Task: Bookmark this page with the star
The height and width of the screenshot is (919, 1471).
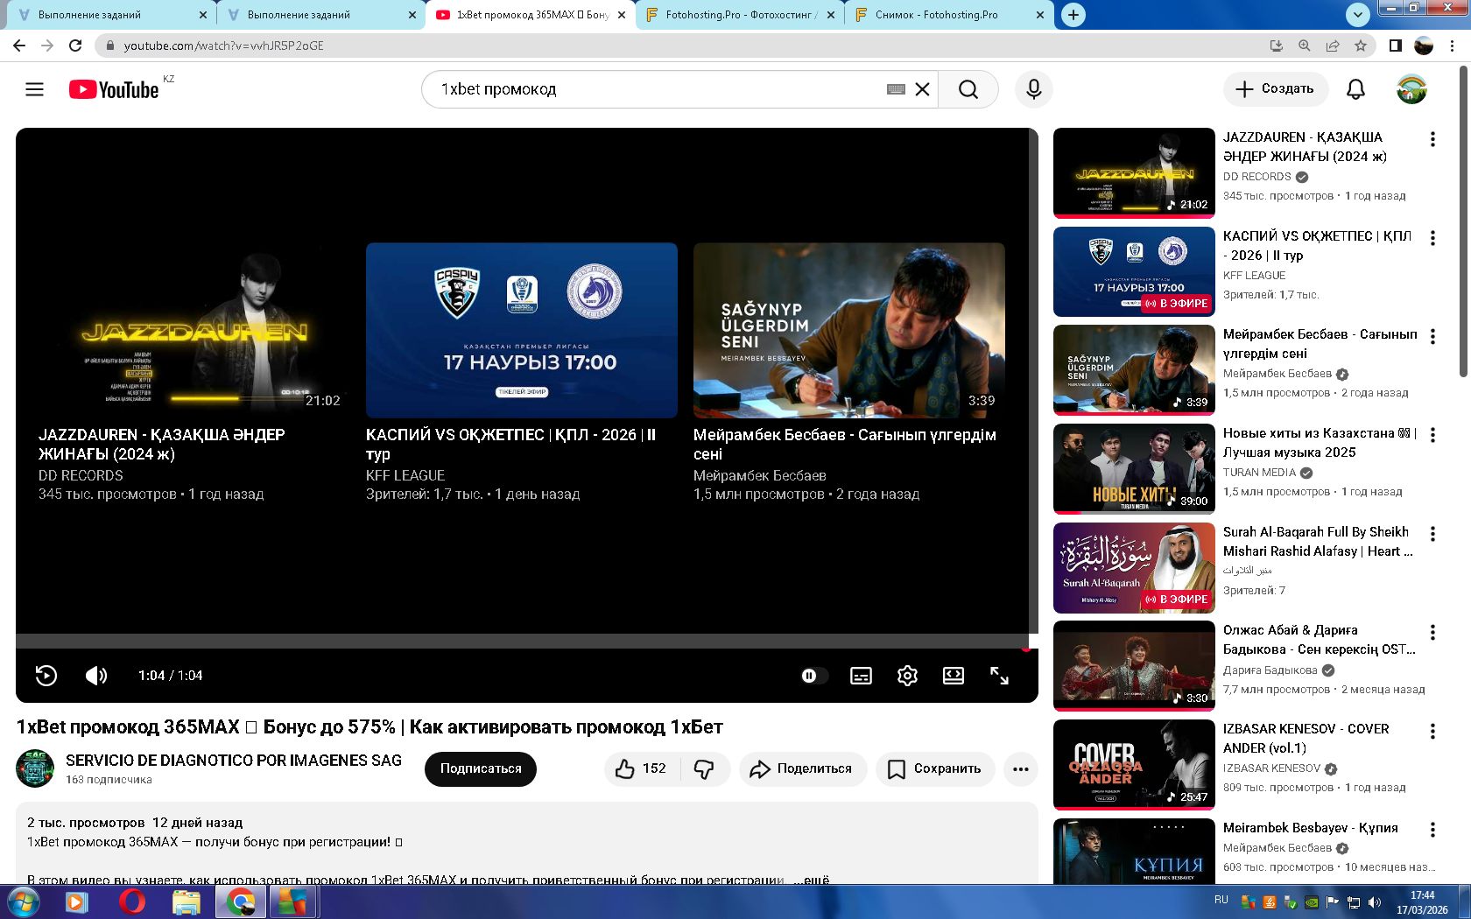Action: pyautogui.click(x=1361, y=46)
